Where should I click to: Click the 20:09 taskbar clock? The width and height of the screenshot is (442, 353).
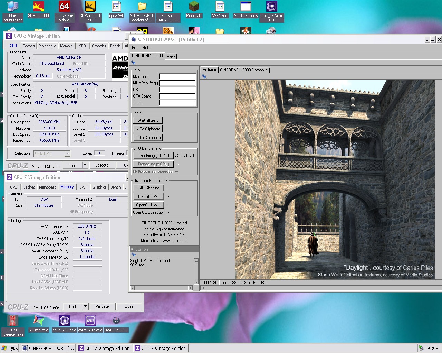[432, 348]
